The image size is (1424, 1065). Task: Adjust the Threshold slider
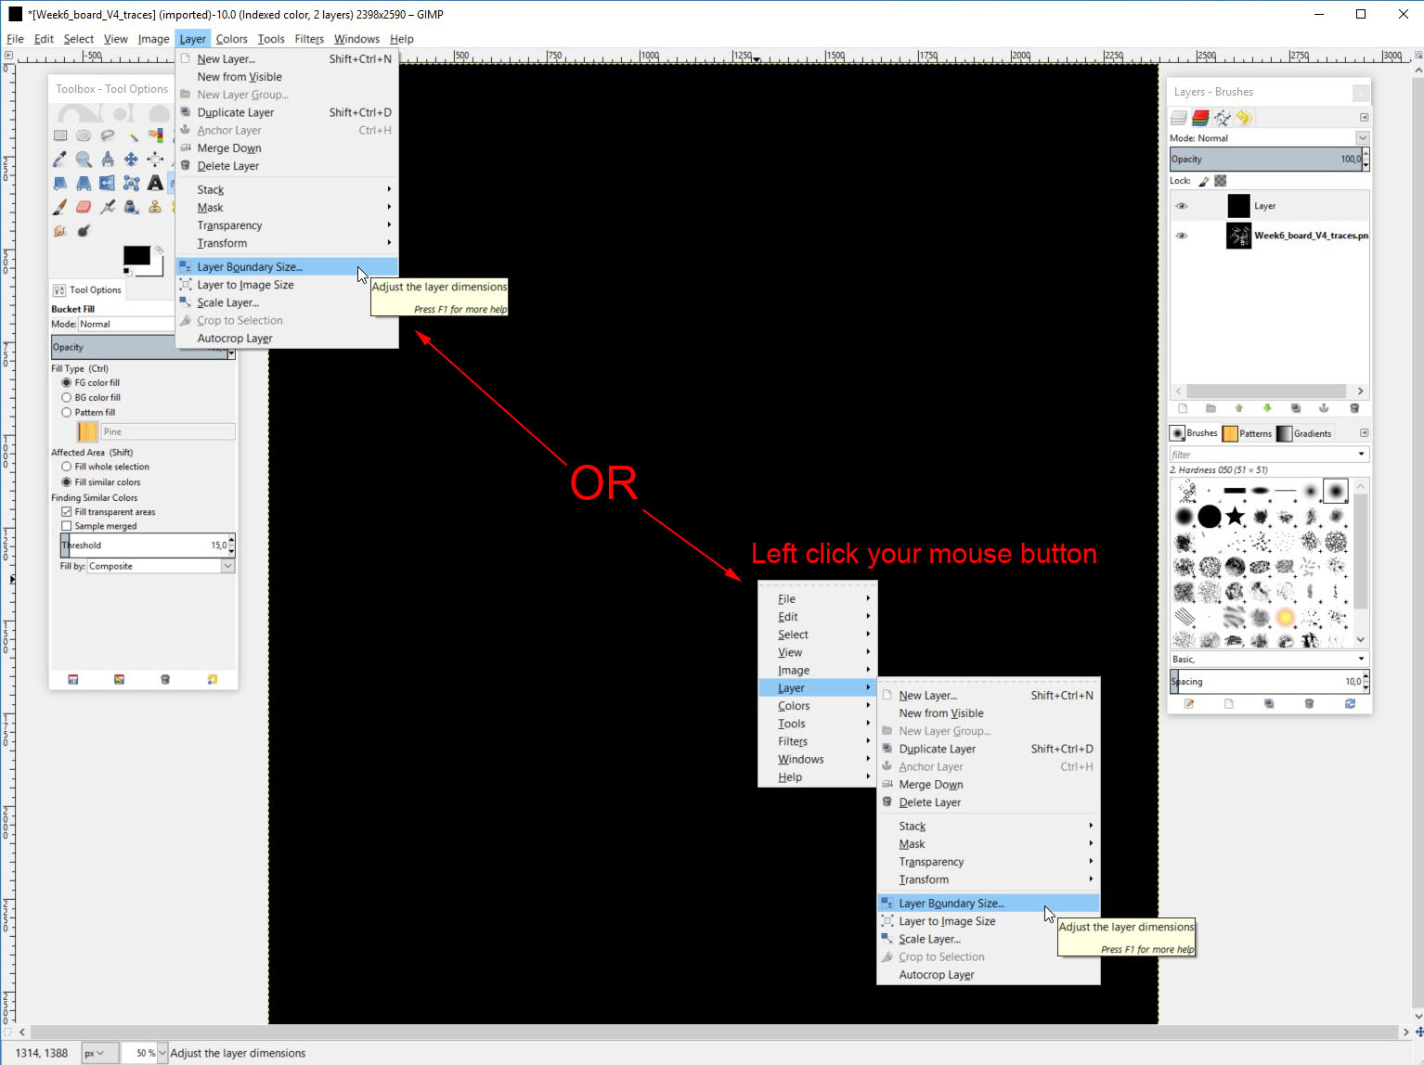click(144, 545)
